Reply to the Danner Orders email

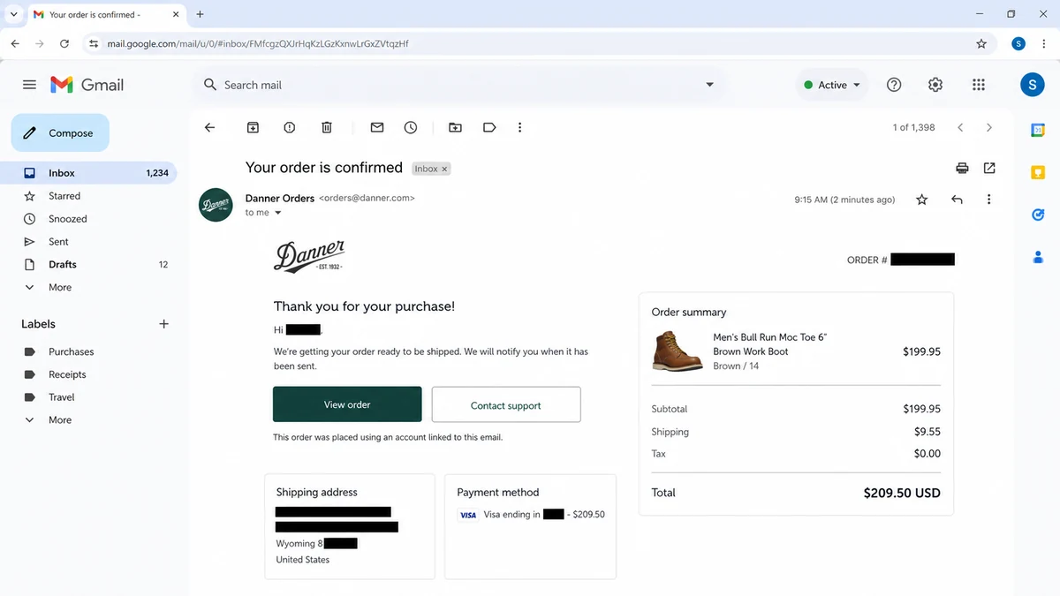(x=957, y=200)
